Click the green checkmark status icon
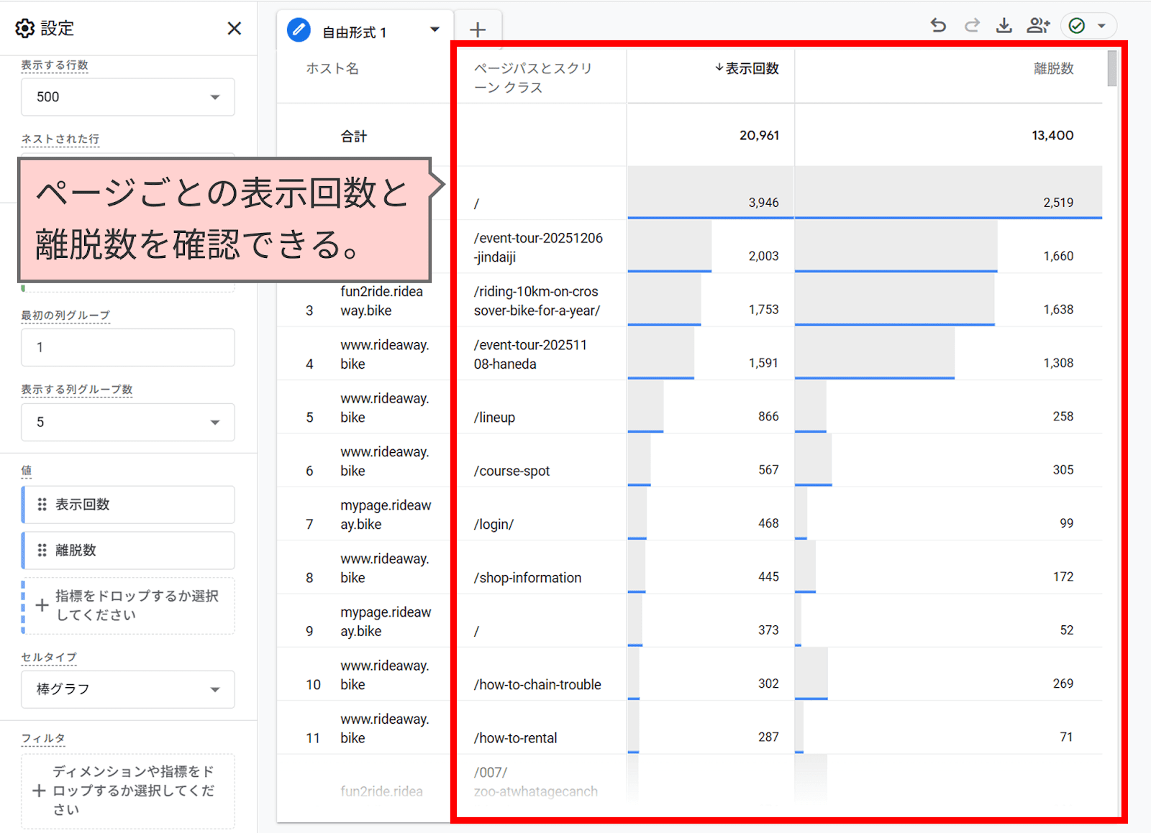 pos(1077,24)
